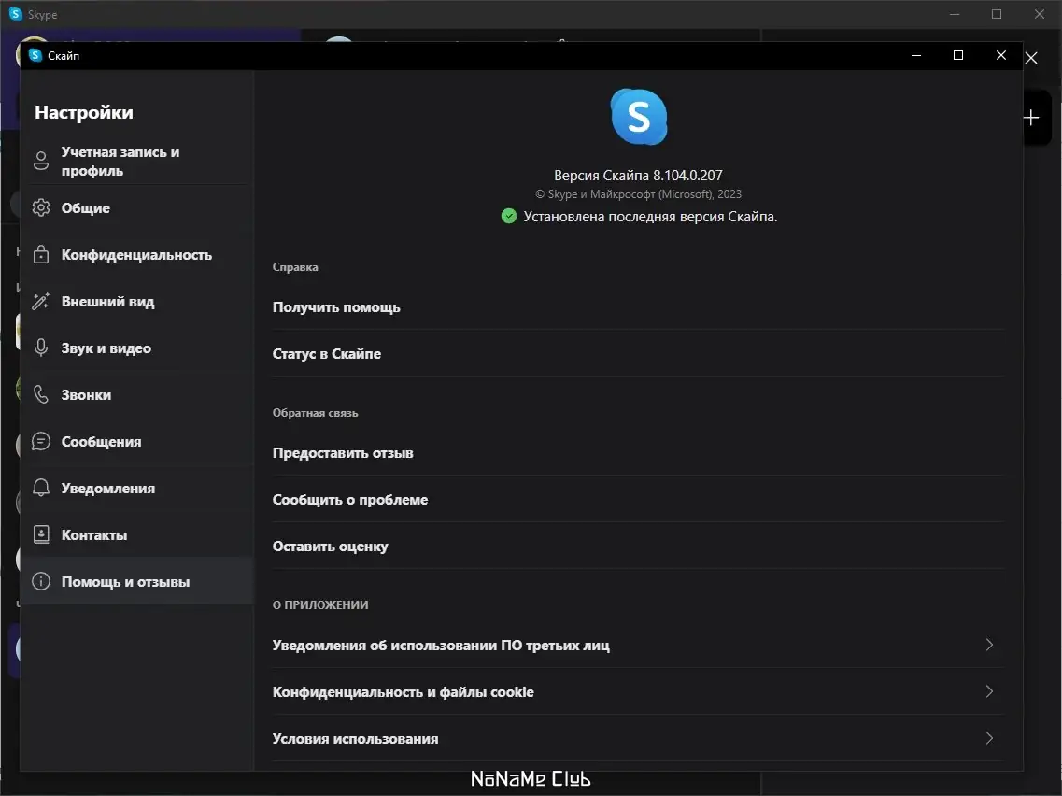Click the chat bubble icon for Сообщения
This screenshot has height=796, width=1062.
coord(41,441)
